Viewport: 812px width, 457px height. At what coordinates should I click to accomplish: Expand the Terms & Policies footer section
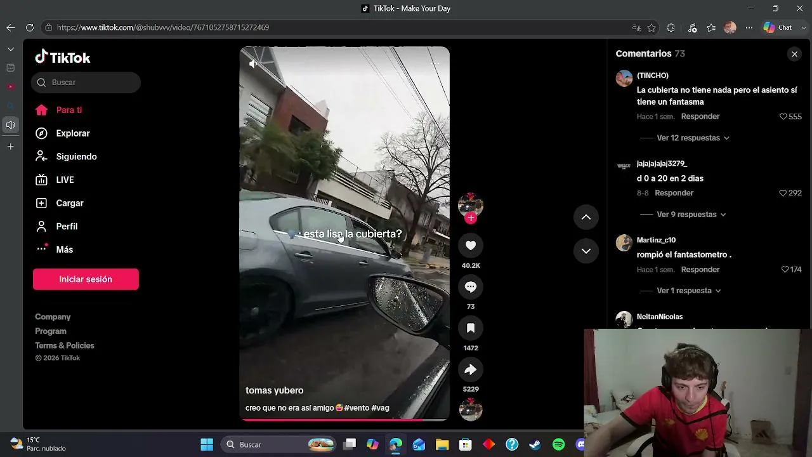point(65,346)
